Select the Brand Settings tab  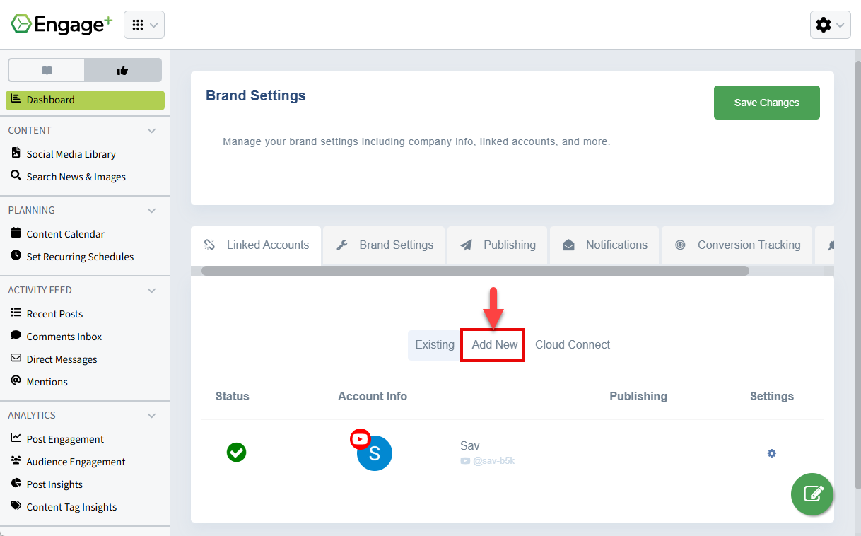(385, 245)
